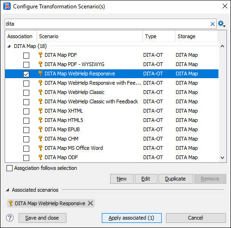This screenshot has height=228, width=231.
Task: Click the key icon beside DITA Map PDF
Action: pos(40,55)
